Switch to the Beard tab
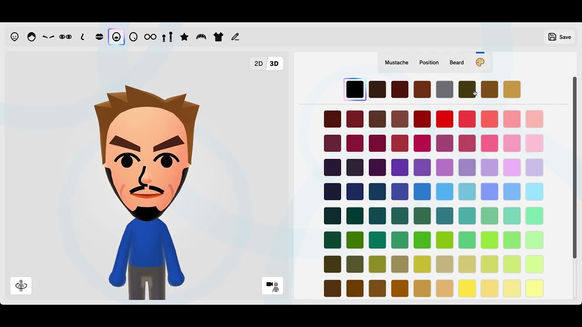The image size is (582, 327). [457, 63]
